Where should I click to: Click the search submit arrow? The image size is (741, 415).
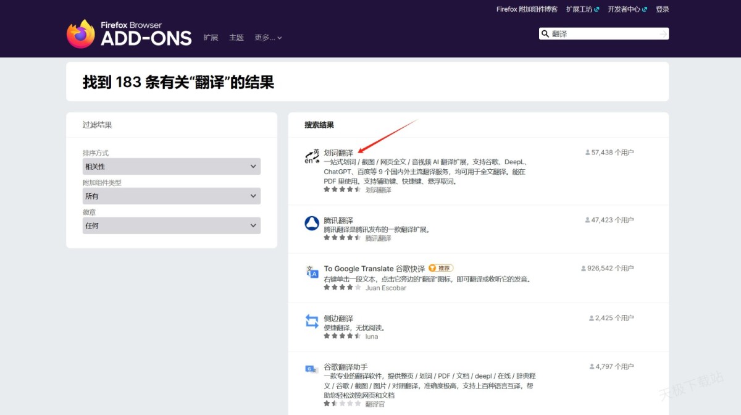click(663, 34)
